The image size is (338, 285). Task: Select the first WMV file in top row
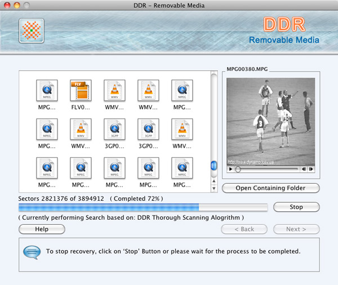click(114, 91)
